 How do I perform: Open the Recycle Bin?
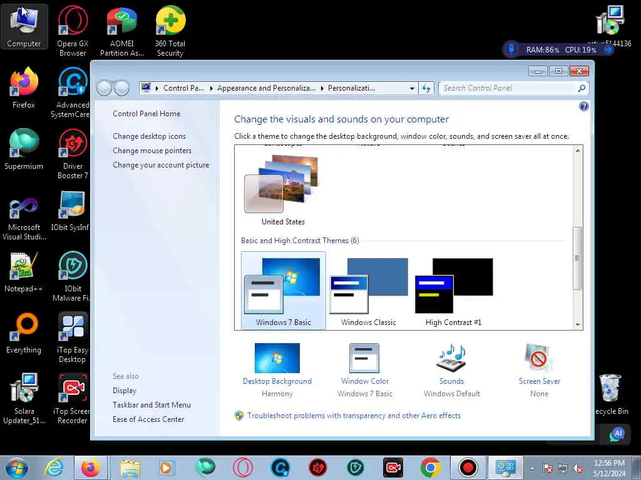(611, 394)
